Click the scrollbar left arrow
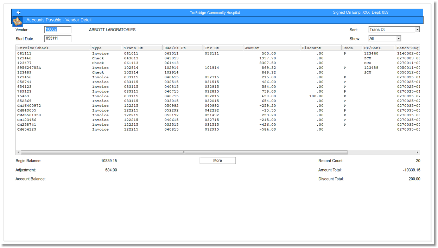Image resolution: width=438 pixels, height=248 pixels. tap(18, 152)
